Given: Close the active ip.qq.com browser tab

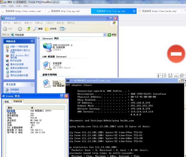Looking at the screenshot, I should coord(134,11).
